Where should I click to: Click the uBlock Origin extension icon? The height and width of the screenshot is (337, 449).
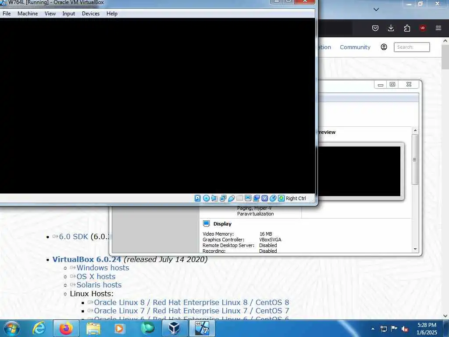tap(423, 28)
